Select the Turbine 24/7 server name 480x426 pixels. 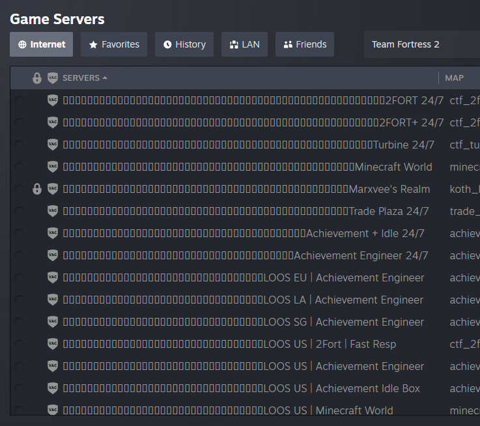tap(249, 145)
